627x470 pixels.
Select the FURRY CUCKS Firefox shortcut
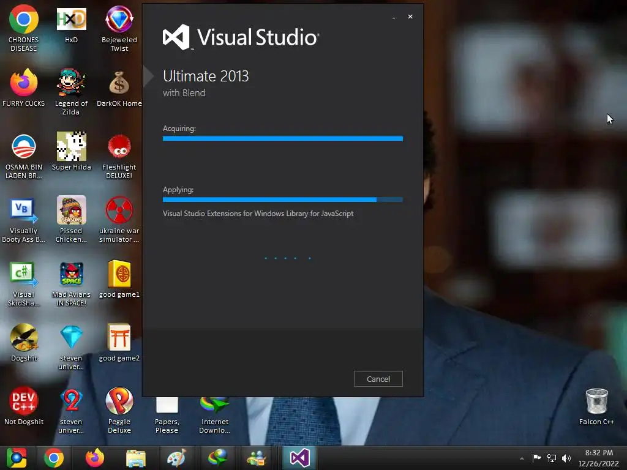24,88
